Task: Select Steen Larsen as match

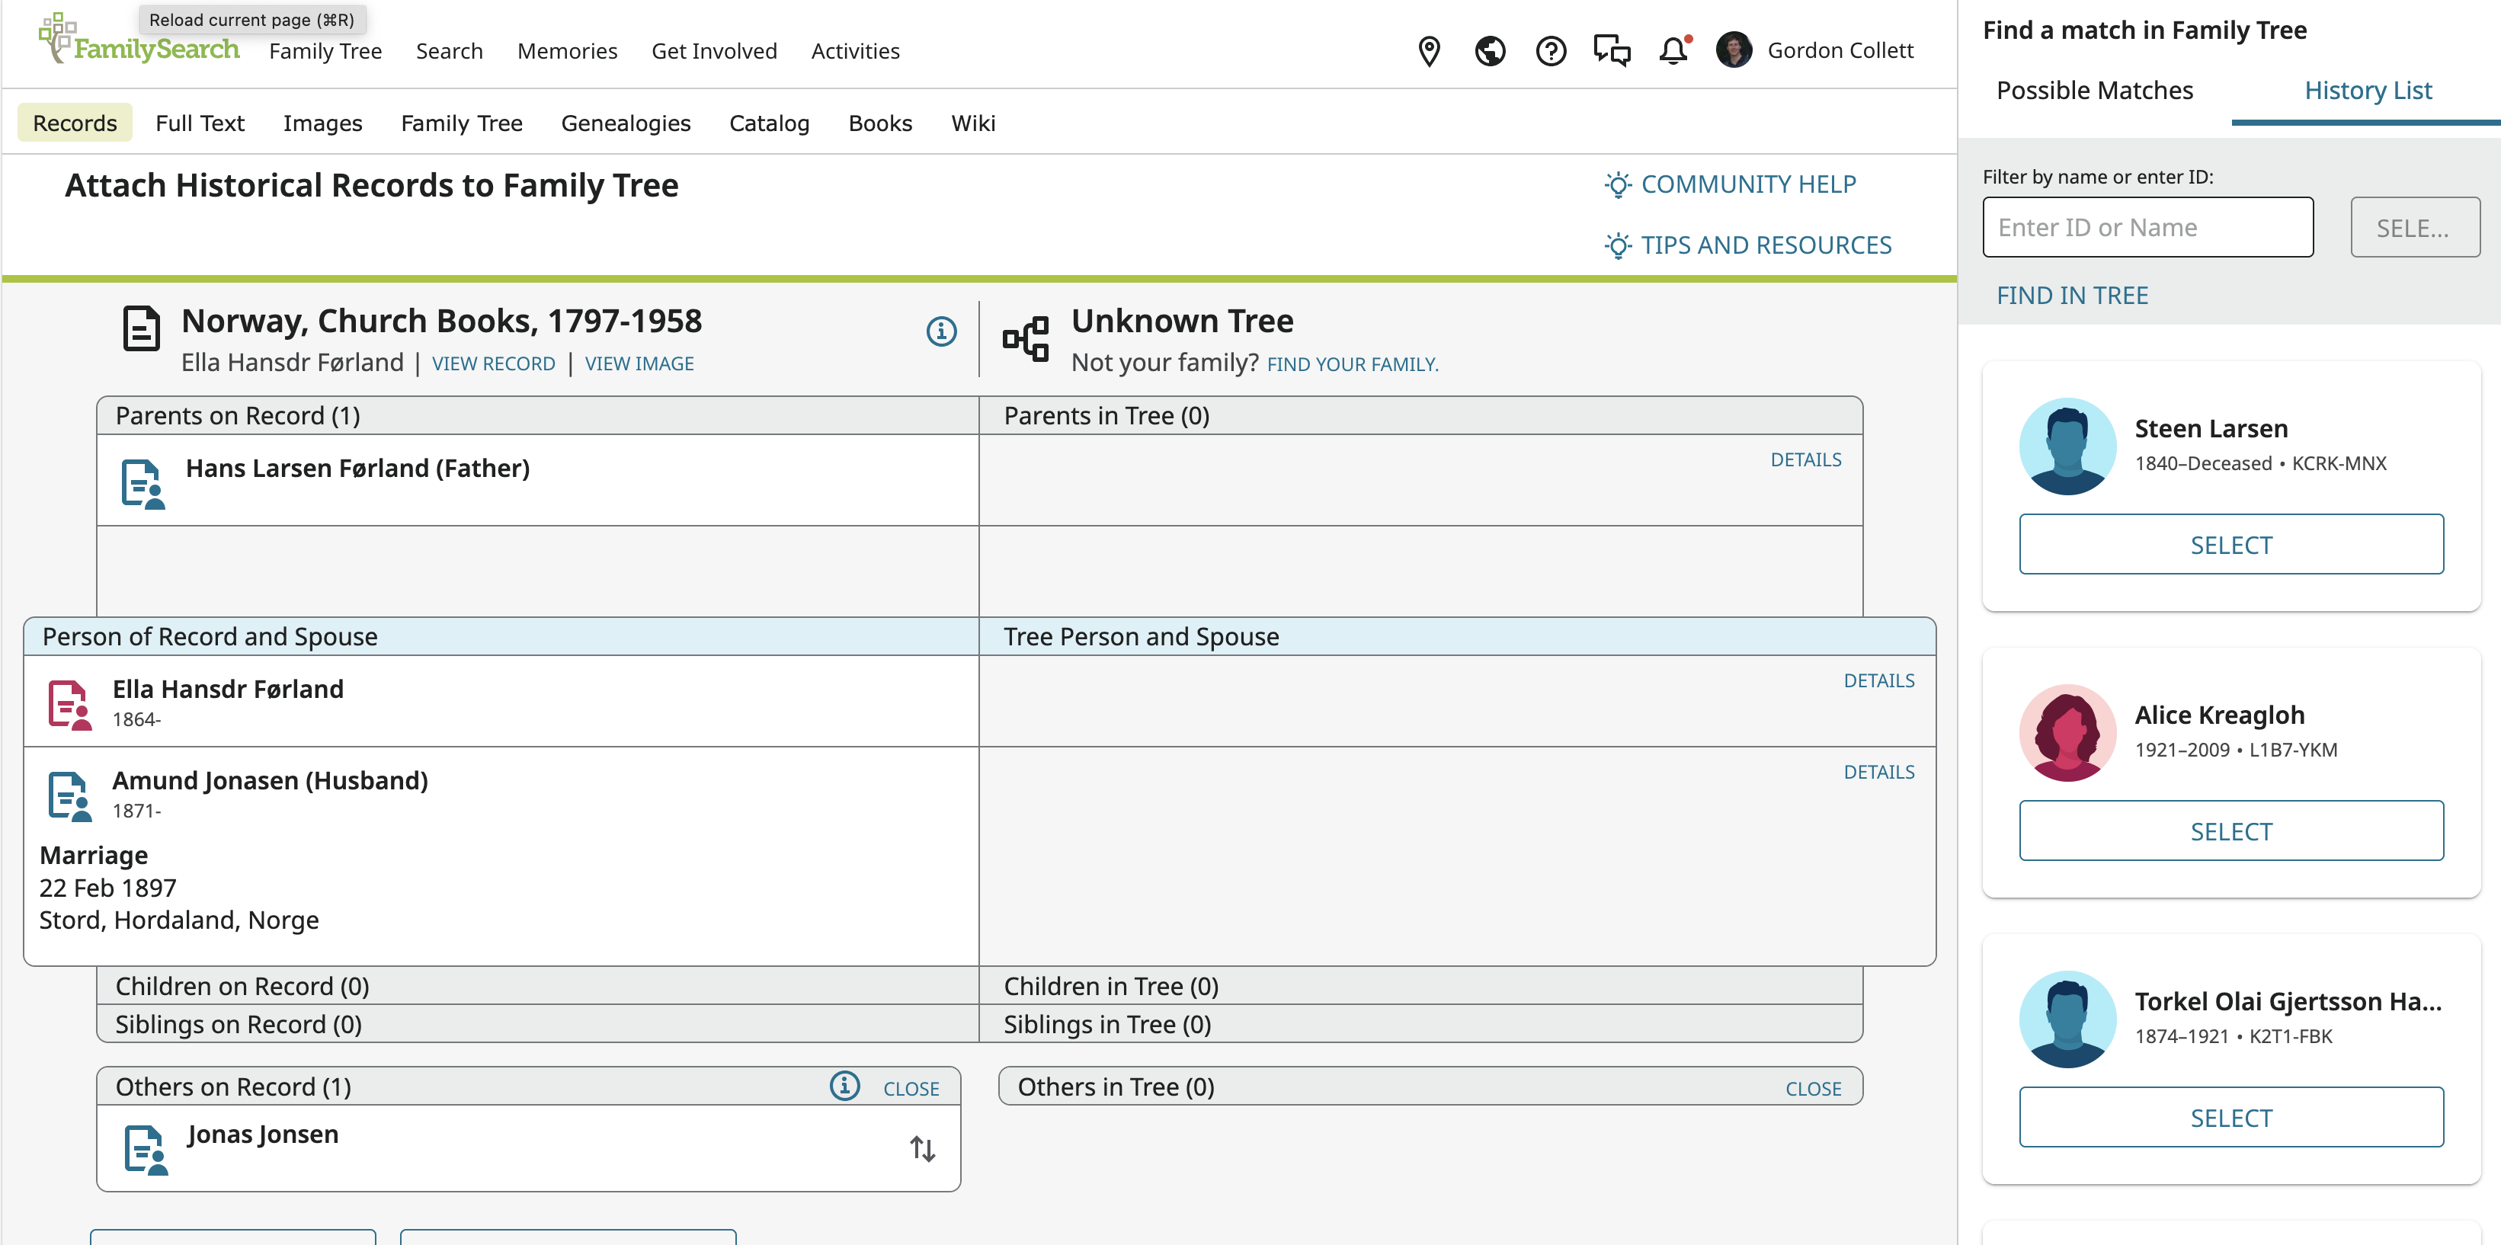Action: (x=2230, y=544)
